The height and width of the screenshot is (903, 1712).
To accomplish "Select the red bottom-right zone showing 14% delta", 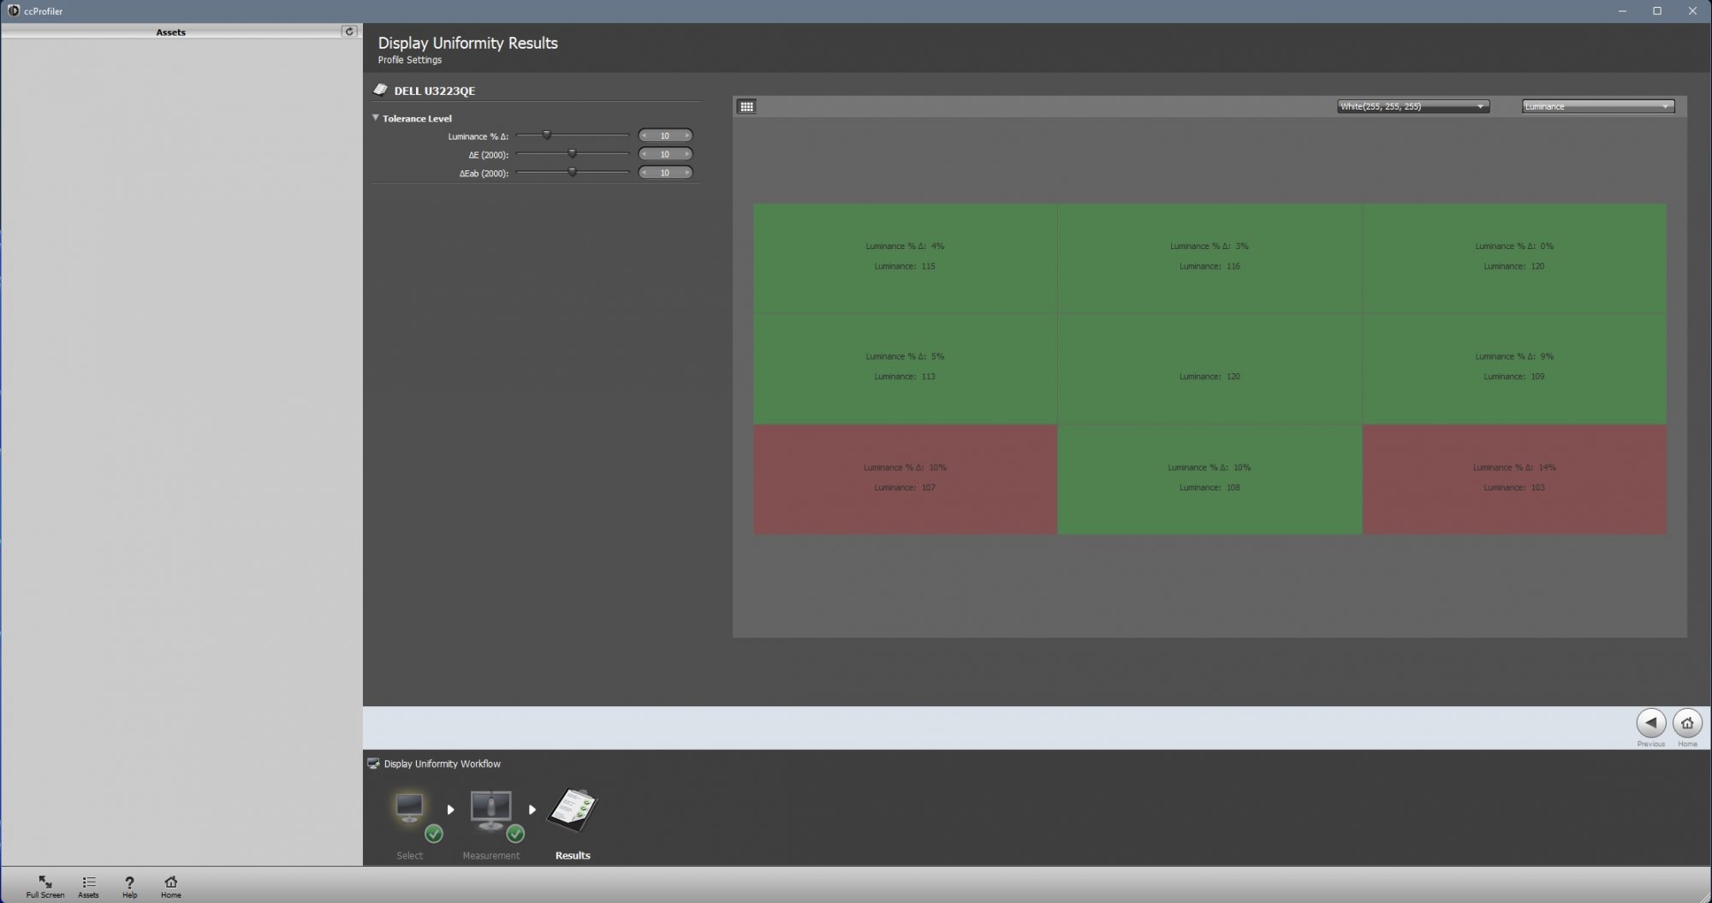I will click(x=1514, y=479).
